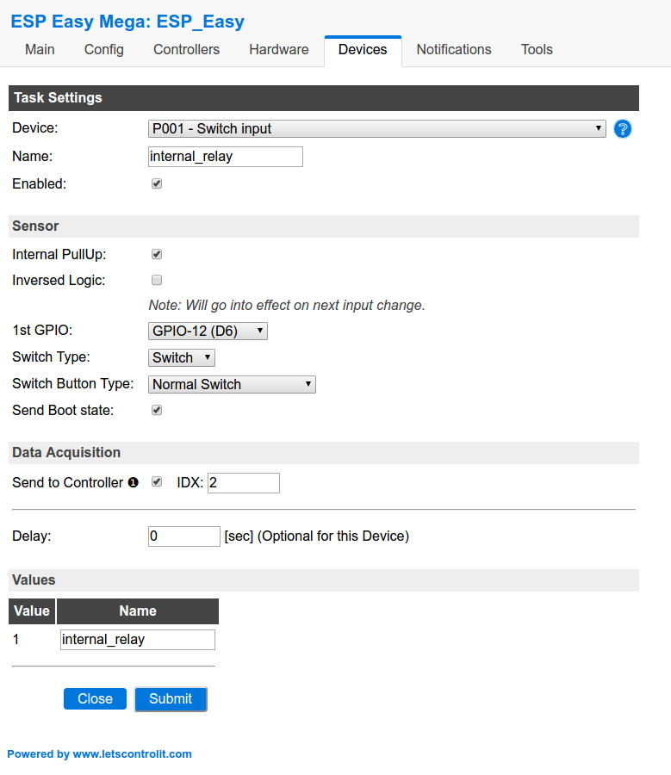Open the Tools tab
The image size is (671, 775).
tap(537, 49)
